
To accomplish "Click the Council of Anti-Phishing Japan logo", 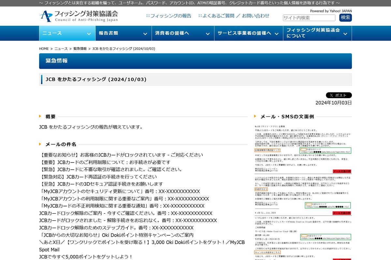I will 79,16.
